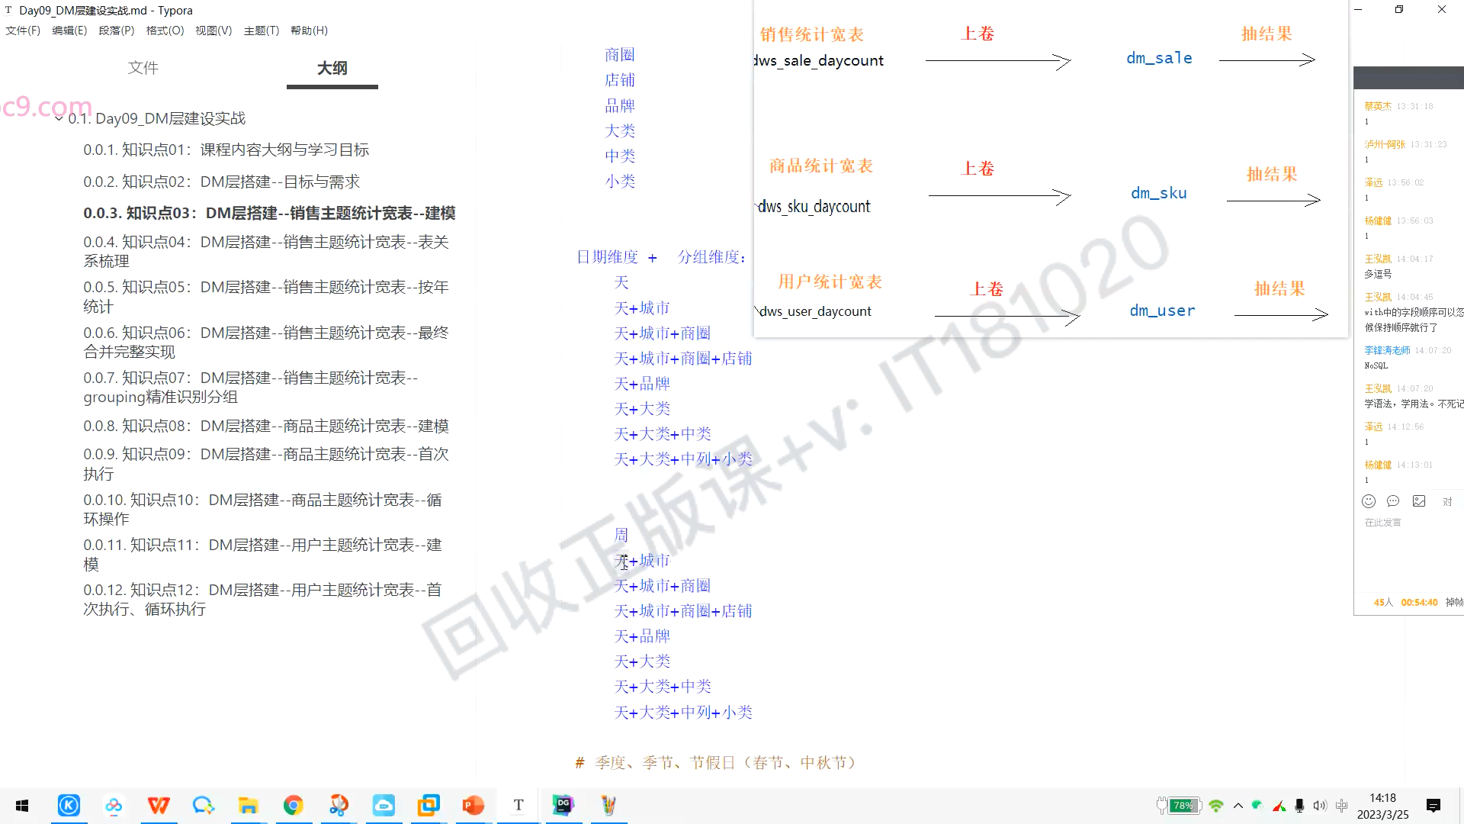The image size is (1464, 824).
Task: Click the 在此发言 chat input field
Action: pyautogui.click(x=1382, y=523)
